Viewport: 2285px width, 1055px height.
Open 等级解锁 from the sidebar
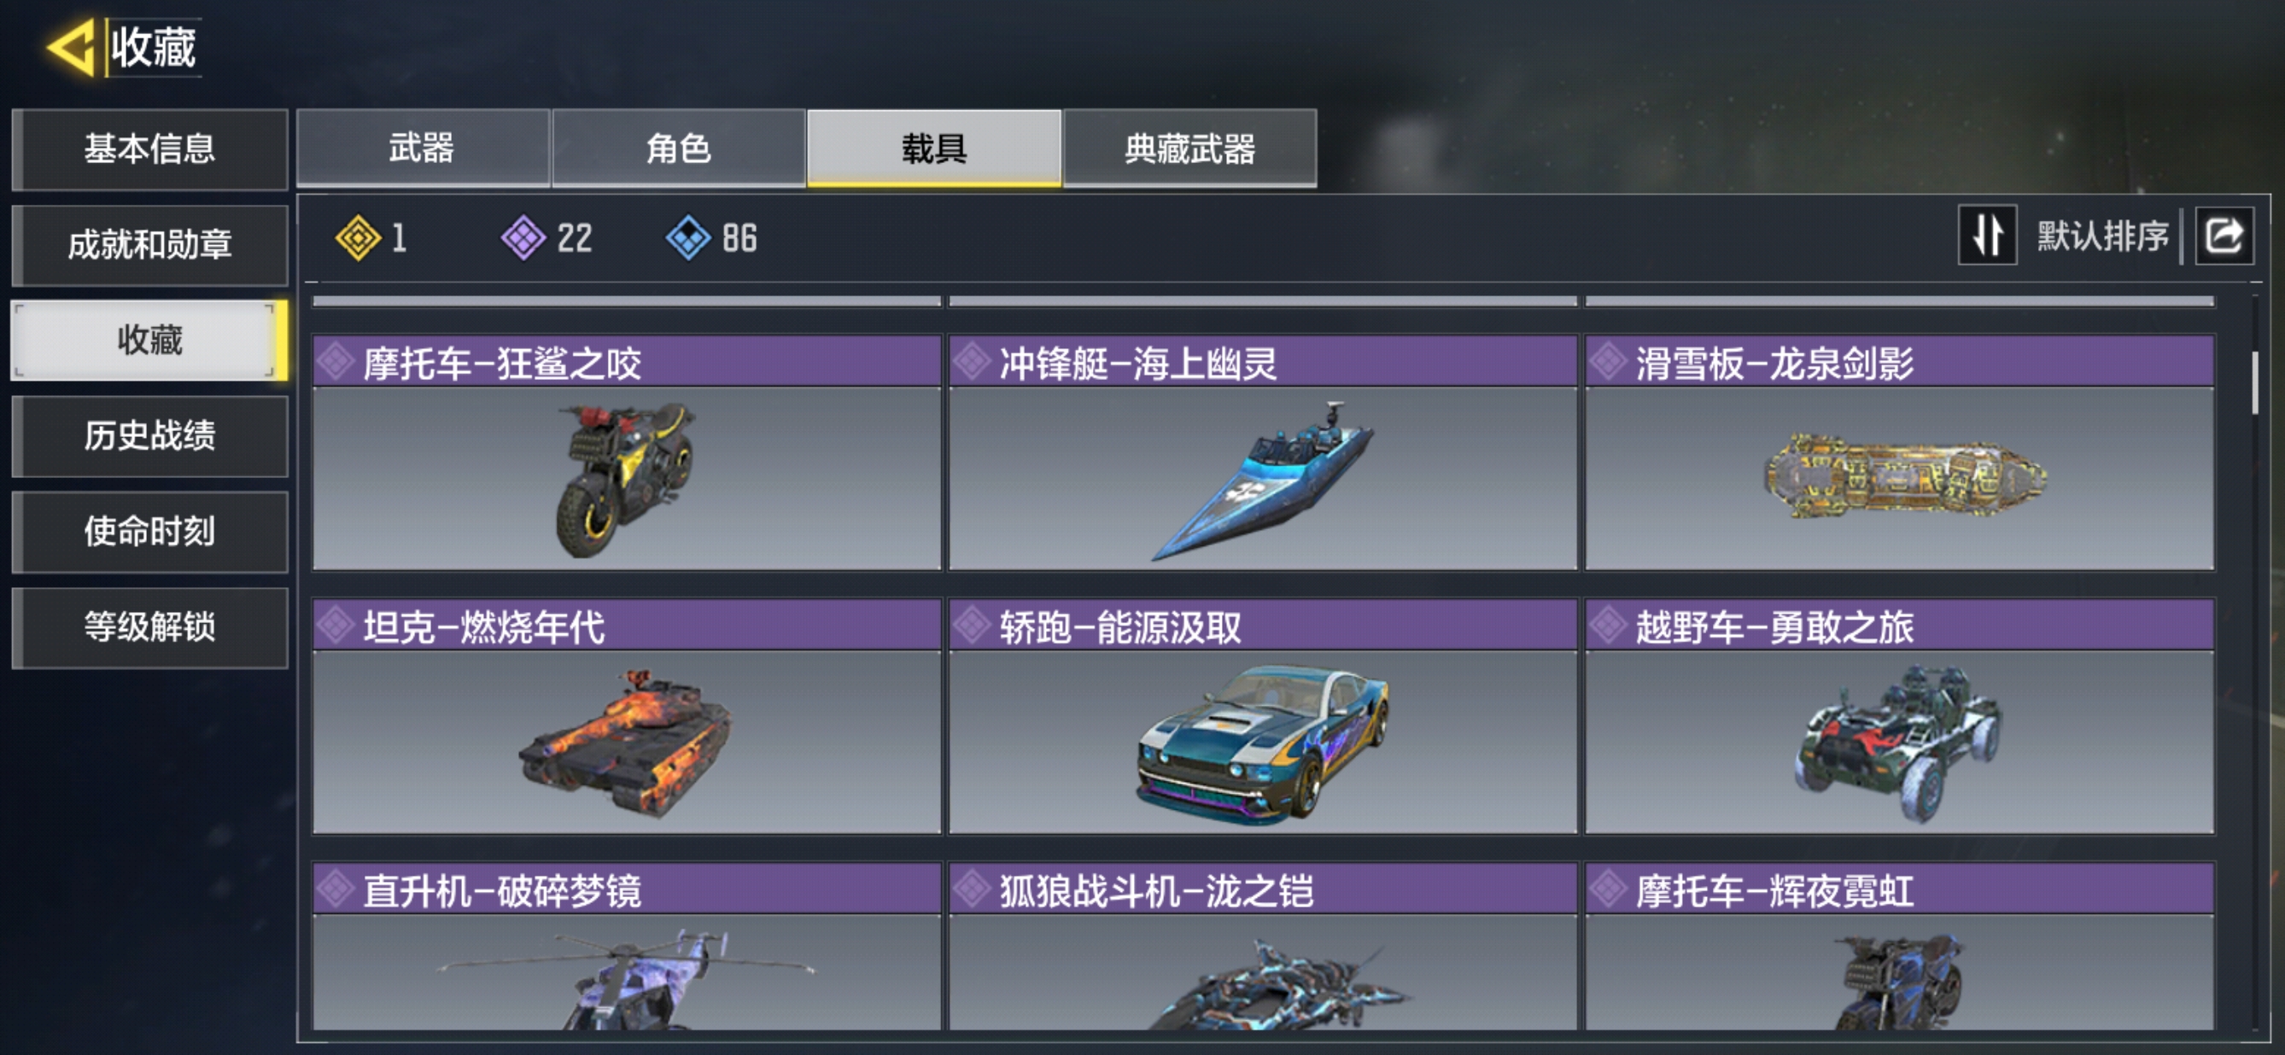tap(150, 627)
